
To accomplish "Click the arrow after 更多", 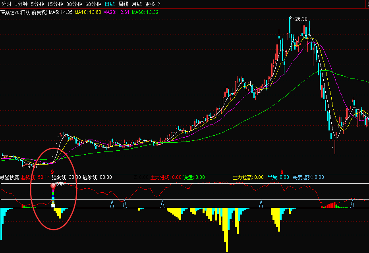I will tap(159, 4).
